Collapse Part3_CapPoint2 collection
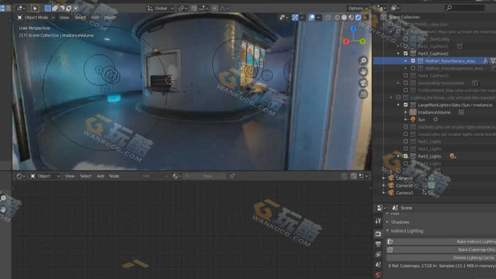This screenshot has width=496, height=279. 398,54
